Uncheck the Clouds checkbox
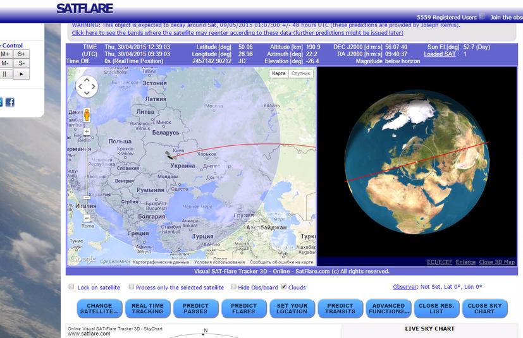Screen dimensions: 523x338 point(284,287)
